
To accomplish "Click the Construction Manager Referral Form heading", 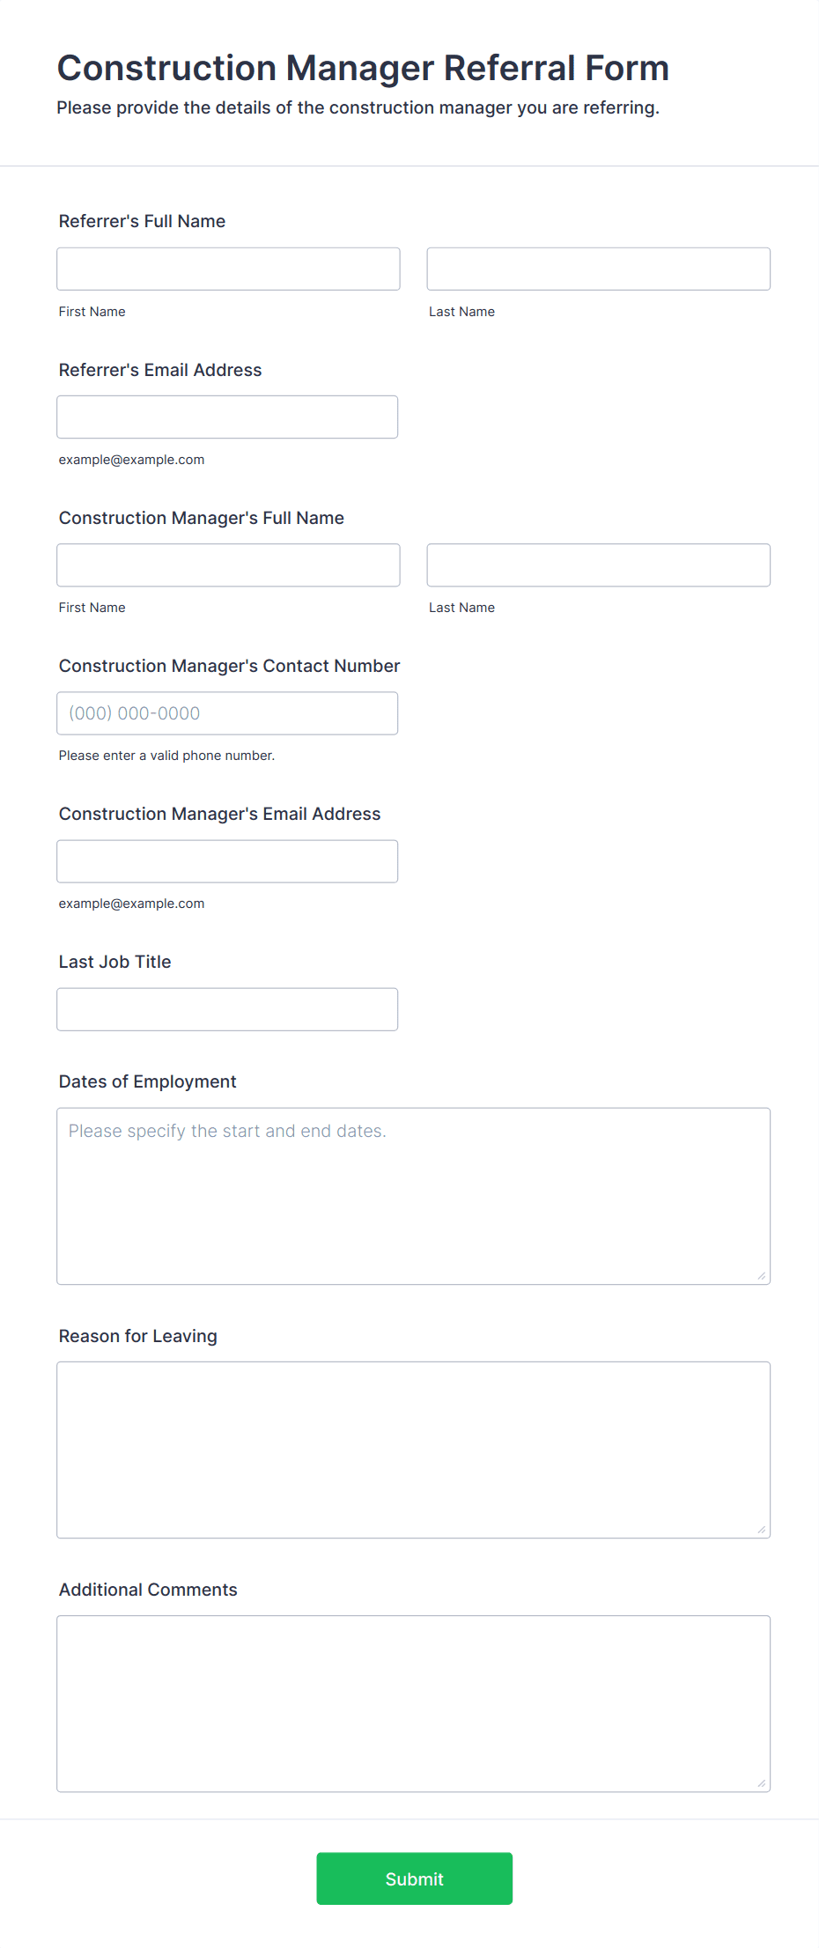I will click(x=363, y=68).
